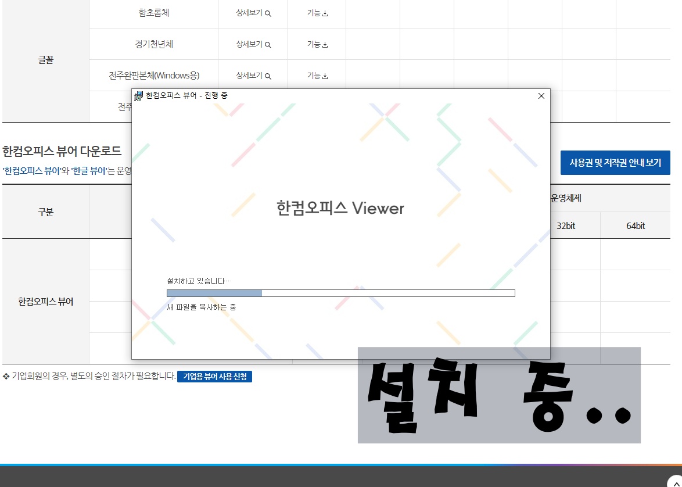Download 전주완판본체(Windows용) via its 기능 link
Image resolution: width=682 pixels, height=487 pixels.
pos(317,76)
